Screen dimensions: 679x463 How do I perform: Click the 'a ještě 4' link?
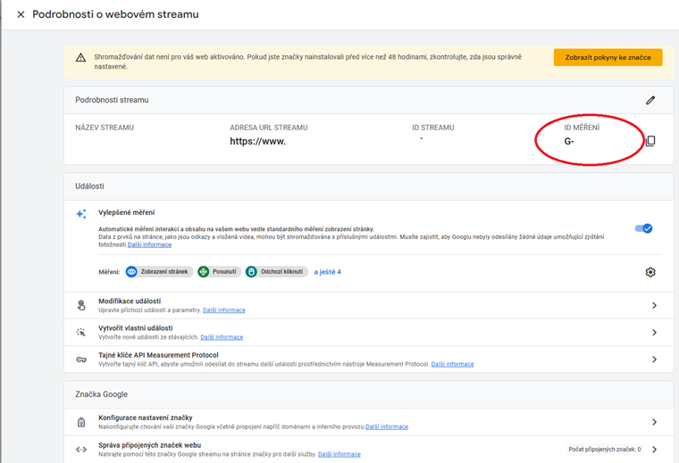pyautogui.click(x=327, y=271)
